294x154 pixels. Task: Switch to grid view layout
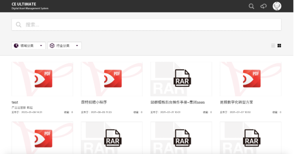point(279,46)
